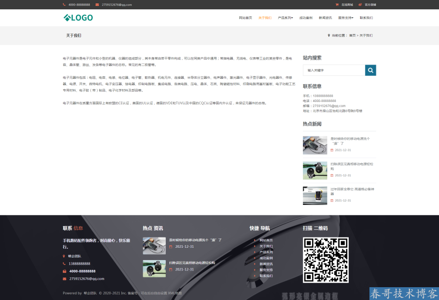This screenshot has width=439, height=300.
Task: Select 关于我们 in top navigation
Action: pyautogui.click(x=265, y=18)
